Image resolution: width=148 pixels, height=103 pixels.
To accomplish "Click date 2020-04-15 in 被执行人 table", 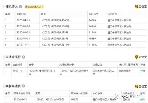I will tap(23, 20).
